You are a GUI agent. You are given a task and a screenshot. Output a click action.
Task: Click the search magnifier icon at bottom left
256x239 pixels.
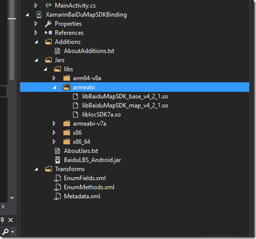point(5,232)
